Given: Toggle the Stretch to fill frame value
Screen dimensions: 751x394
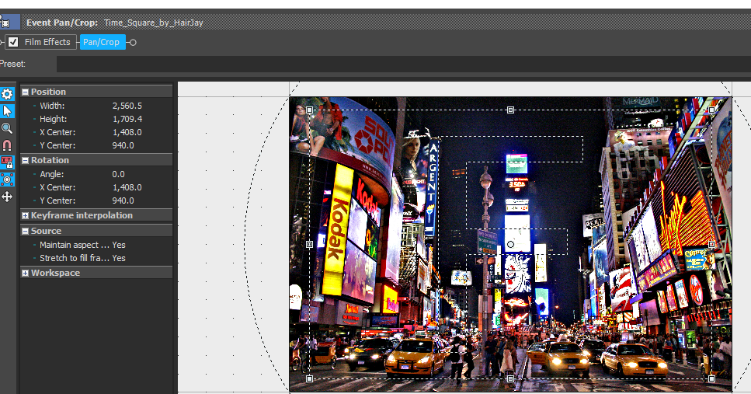Looking at the screenshot, I should 119,258.
